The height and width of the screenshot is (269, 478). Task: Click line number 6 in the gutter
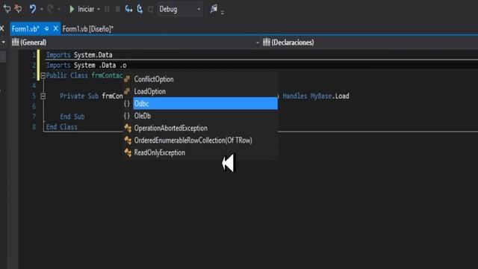(x=34, y=106)
